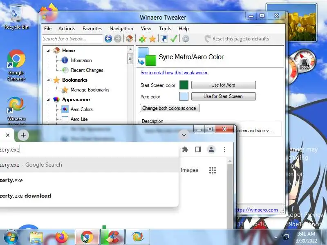
Task: Open bookmarks with orange star toolbar icon
Action: pyautogui.click(x=152, y=39)
